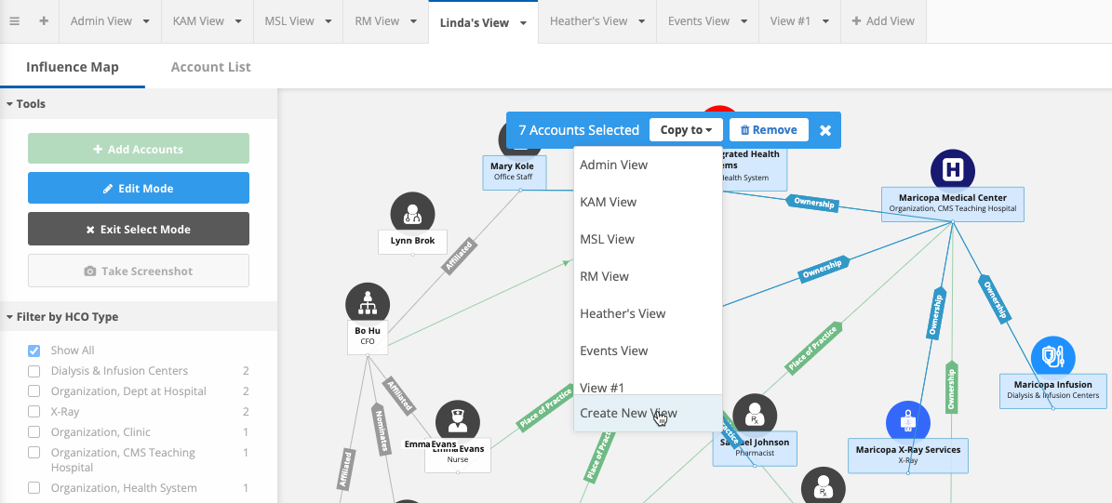Screen dimensions: 1112x503
Task: Open the Copy to dropdown
Action: pos(685,130)
